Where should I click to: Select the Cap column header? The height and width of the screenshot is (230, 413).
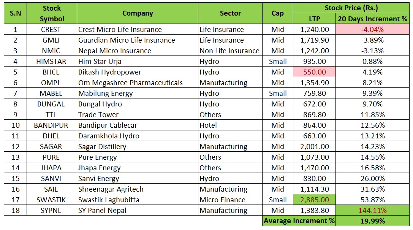point(277,13)
